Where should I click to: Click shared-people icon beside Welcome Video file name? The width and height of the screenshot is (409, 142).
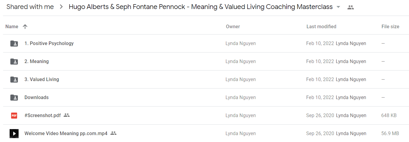click(113, 133)
